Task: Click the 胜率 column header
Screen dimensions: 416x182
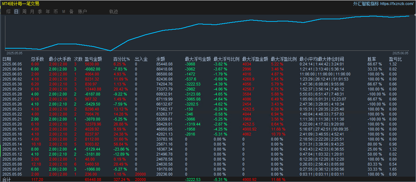Action: [372, 59]
